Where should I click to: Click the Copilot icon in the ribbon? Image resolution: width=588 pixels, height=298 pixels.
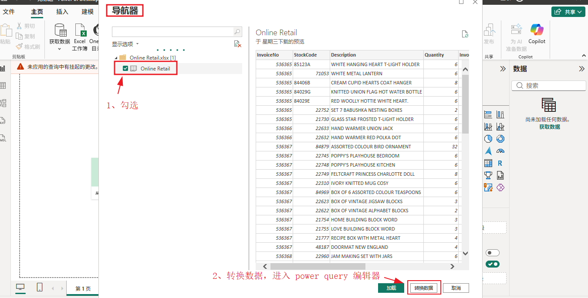[537, 30]
